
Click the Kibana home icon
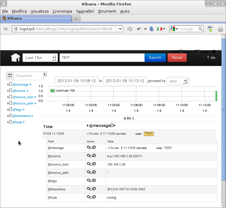click(16, 58)
